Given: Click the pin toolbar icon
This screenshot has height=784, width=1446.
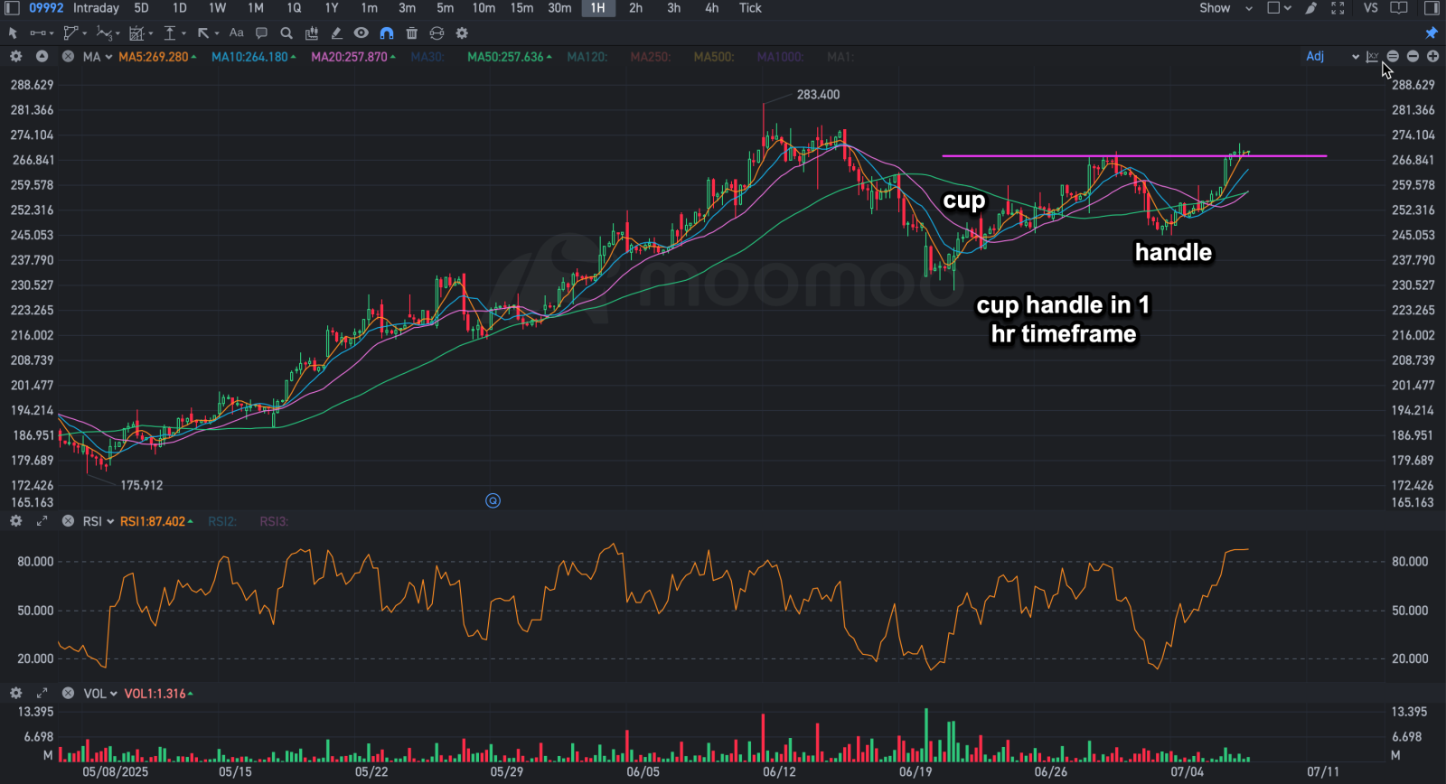Looking at the screenshot, I should pyautogui.click(x=1432, y=33).
